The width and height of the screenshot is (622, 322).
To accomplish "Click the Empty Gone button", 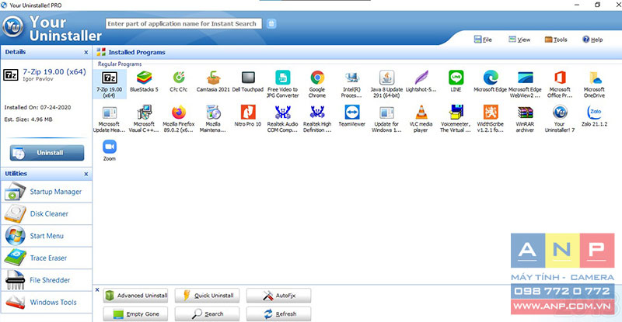I will point(135,313).
